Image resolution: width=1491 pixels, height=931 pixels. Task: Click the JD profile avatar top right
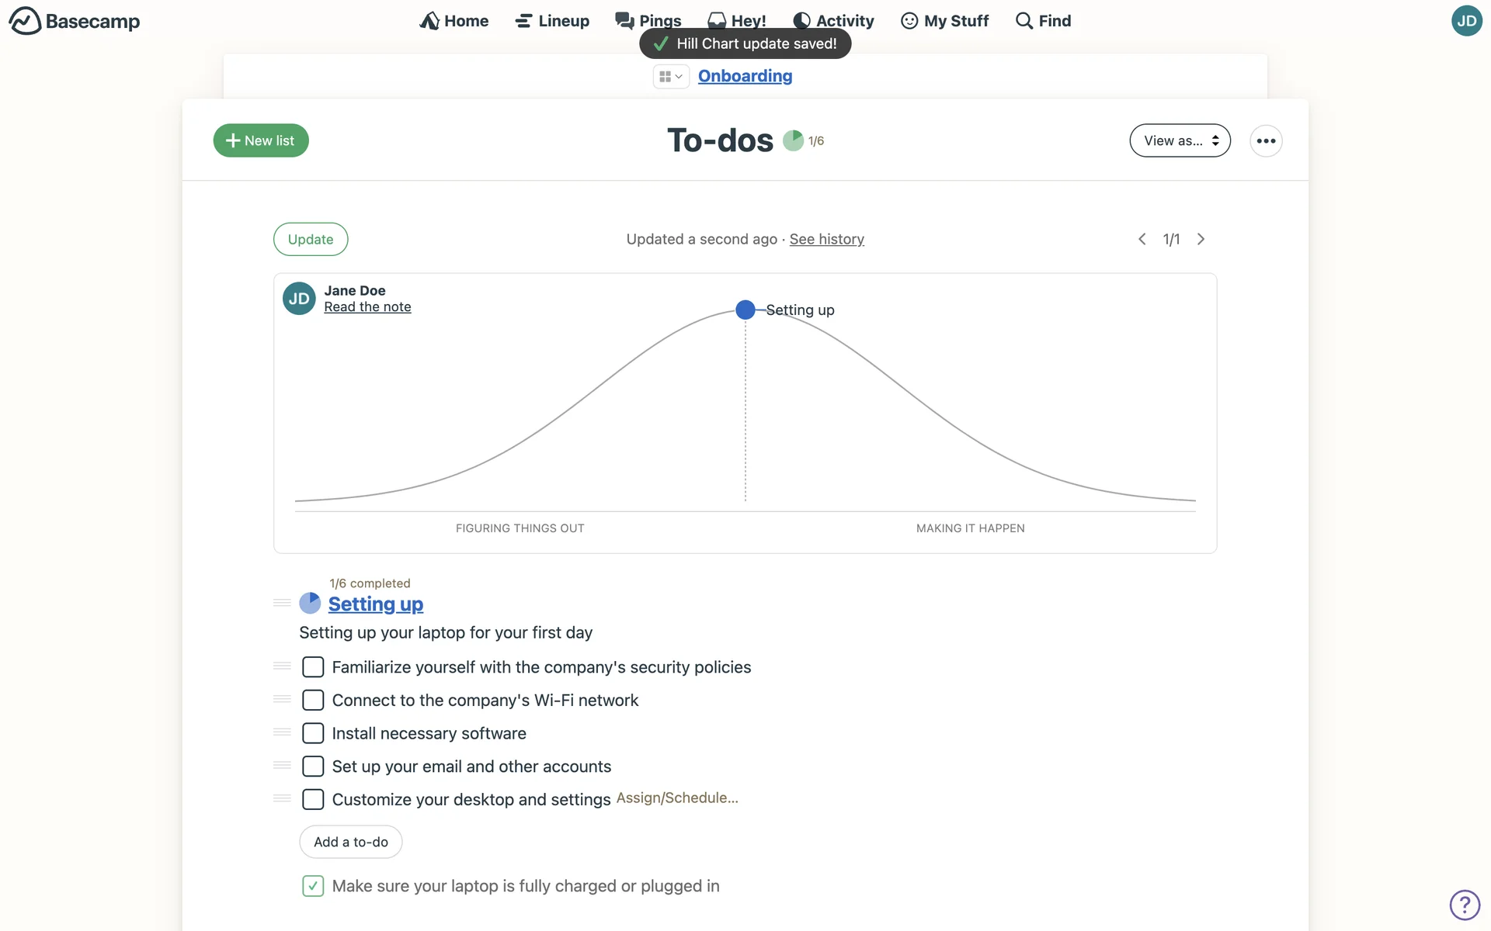pyautogui.click(x=1466, y=21)
